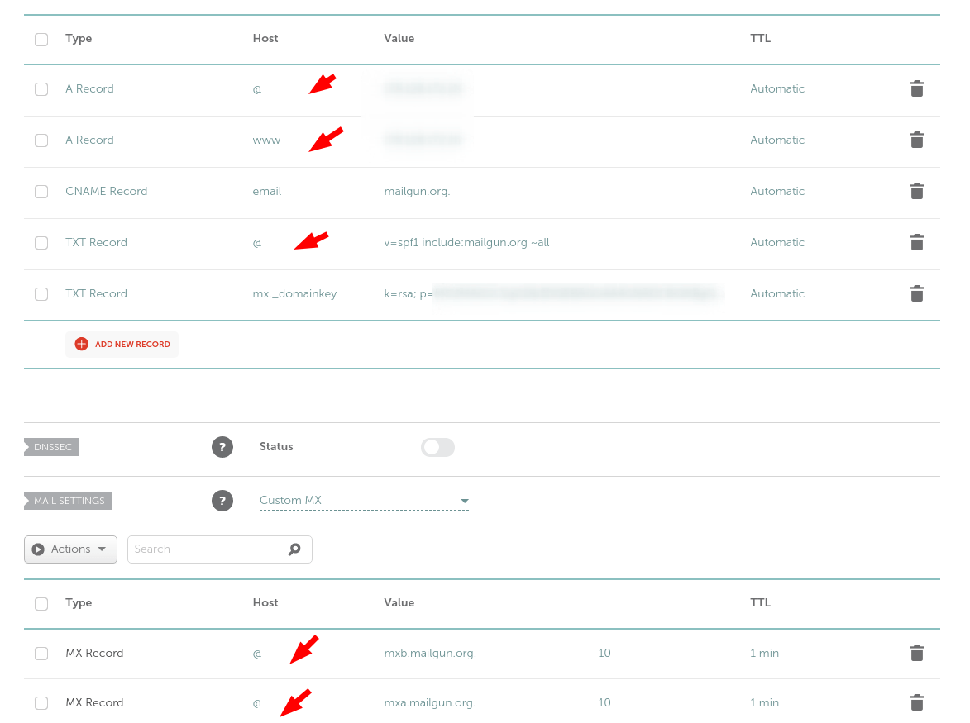Image resolution: width=970 pixels, height=723 pixels.
Task: Open the DNSSEC help question mark
Action: (222, 447)
